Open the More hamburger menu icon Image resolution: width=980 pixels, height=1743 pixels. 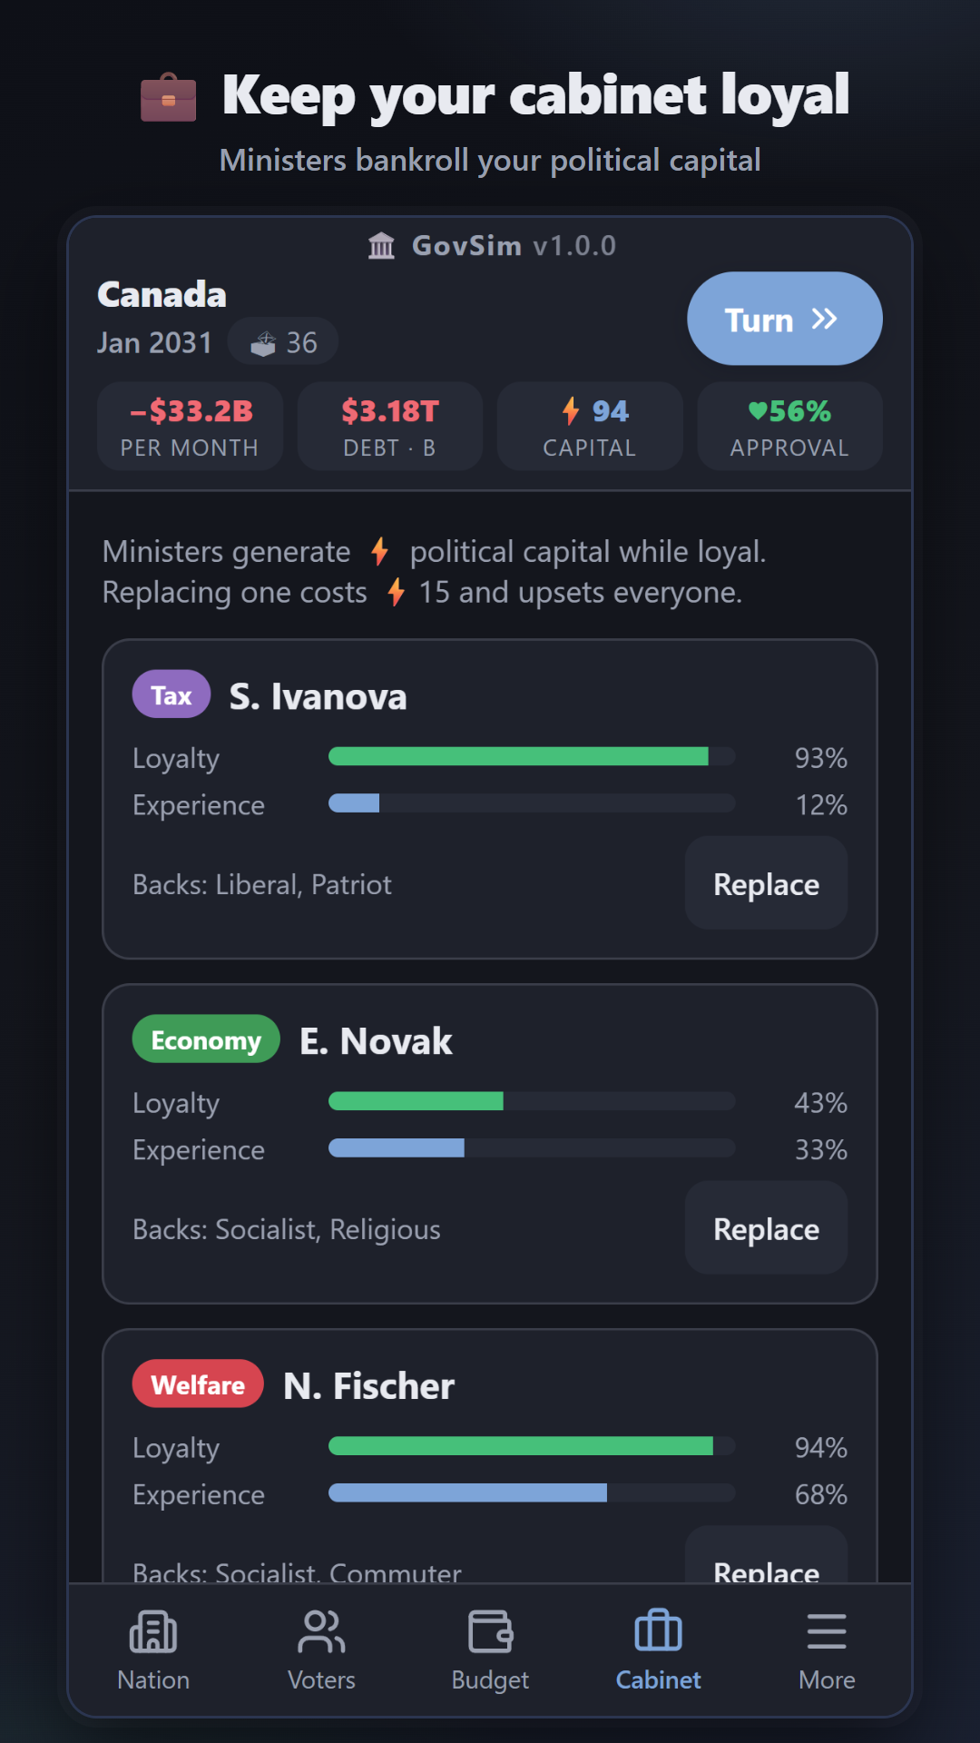[827, 1631]
